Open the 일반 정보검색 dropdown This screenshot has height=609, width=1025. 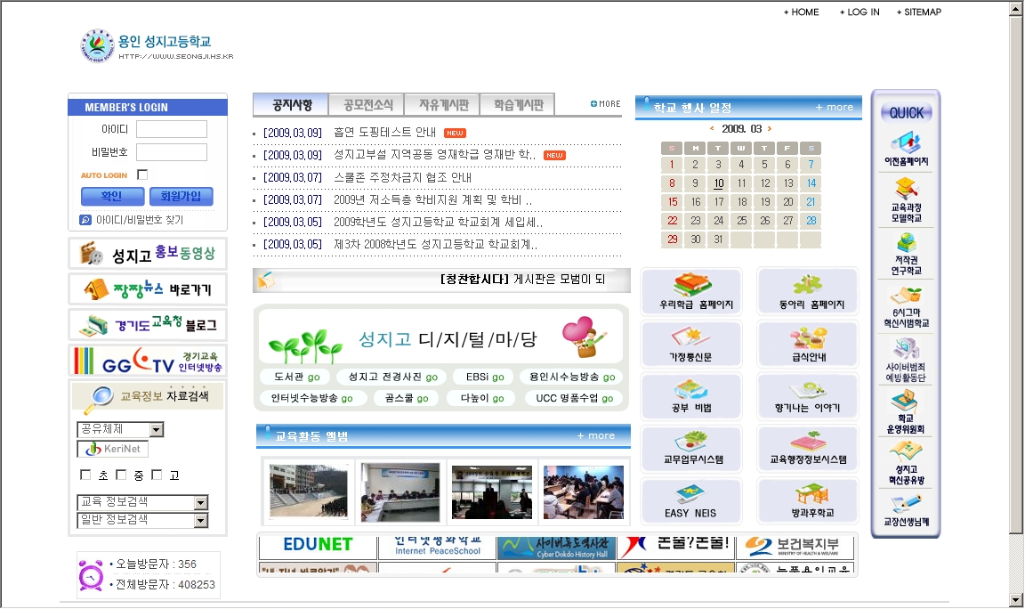pyautogui.click(x=200, y=521)
